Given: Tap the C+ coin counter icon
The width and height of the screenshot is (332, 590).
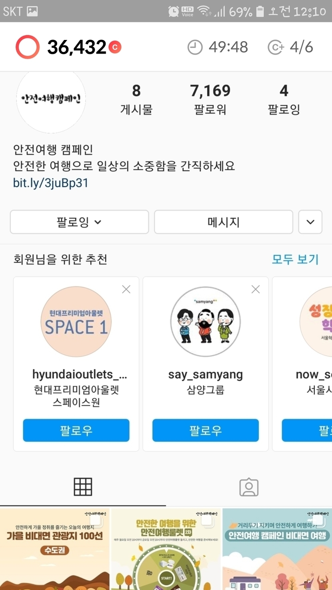Looking at the screenshot, I should (x=276, y=47).
